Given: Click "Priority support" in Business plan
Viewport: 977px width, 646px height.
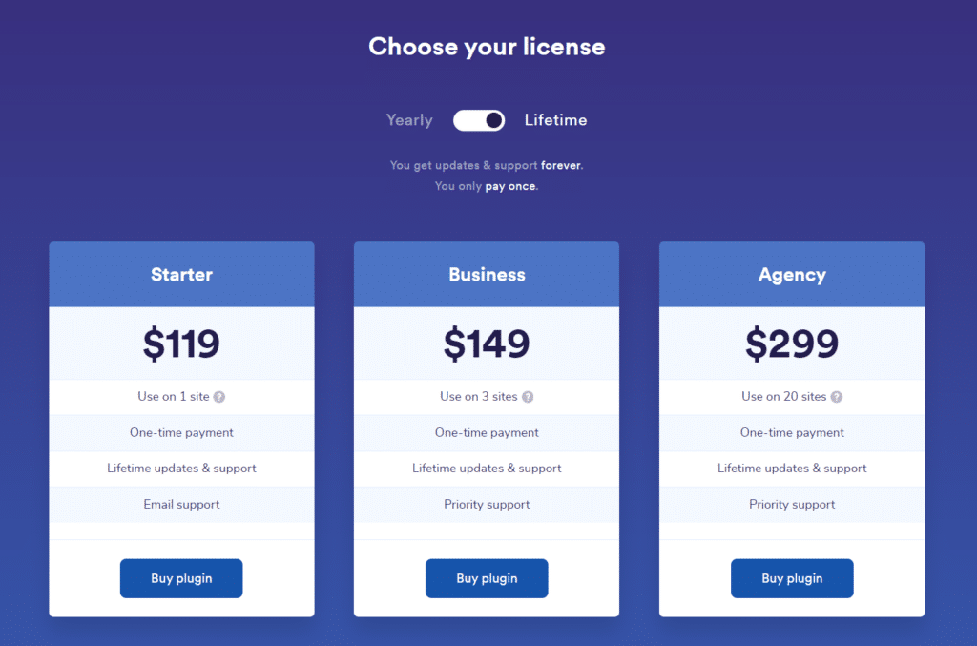Looking at the screenshot, I should [487, 505].
